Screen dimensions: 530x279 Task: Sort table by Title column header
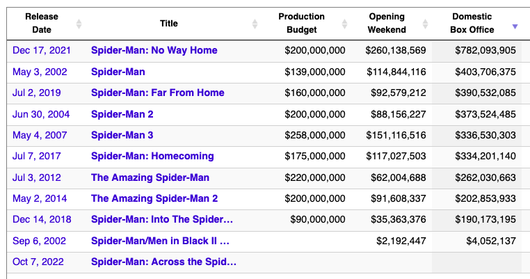169,24
